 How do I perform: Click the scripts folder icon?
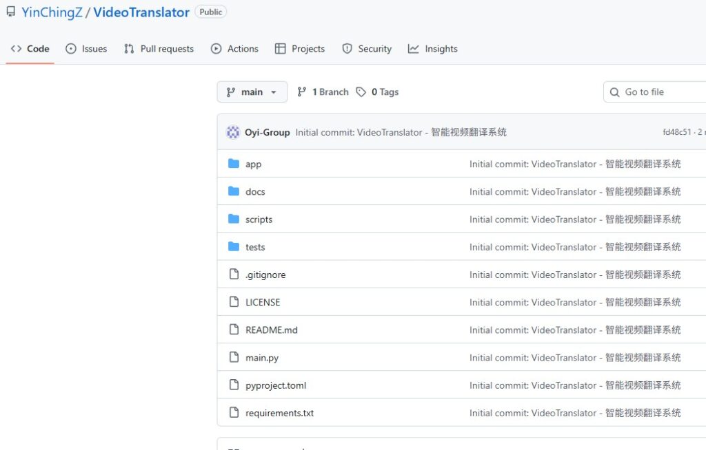coord(234,219)
